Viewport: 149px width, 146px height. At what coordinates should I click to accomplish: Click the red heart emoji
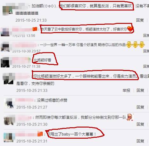[130, 29]
